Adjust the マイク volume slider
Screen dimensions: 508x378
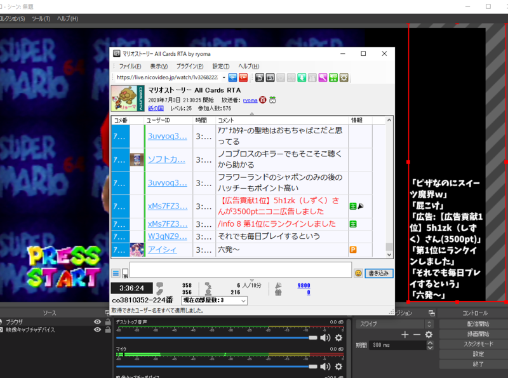(312, 367)
